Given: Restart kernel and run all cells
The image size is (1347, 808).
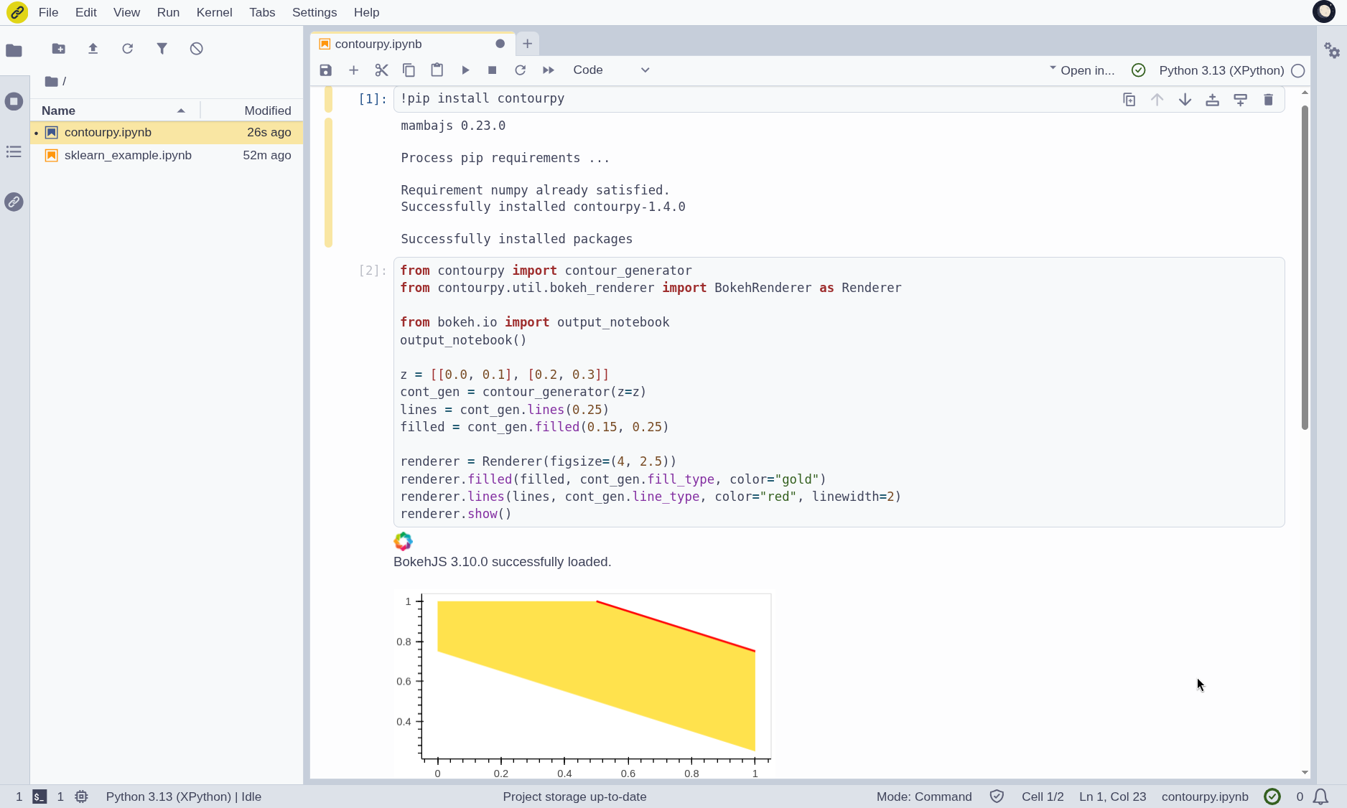Looking at the screenshot, I should 549,70.
